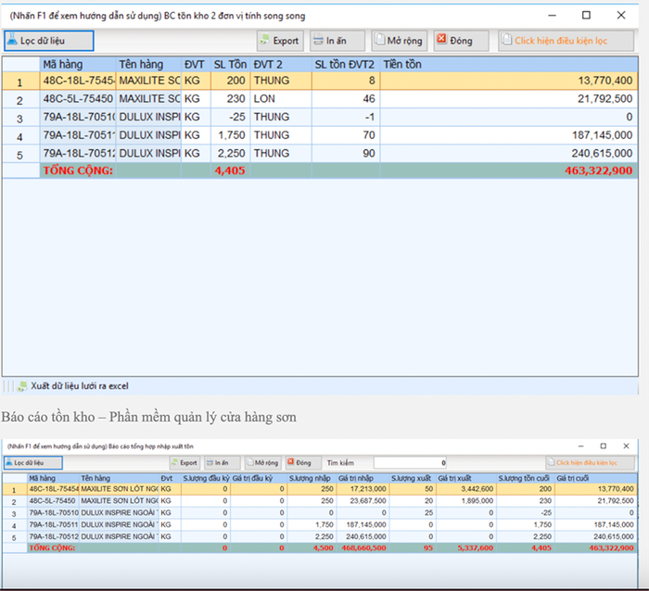Minimize the upper BC tồn kho window

point(552,16)
